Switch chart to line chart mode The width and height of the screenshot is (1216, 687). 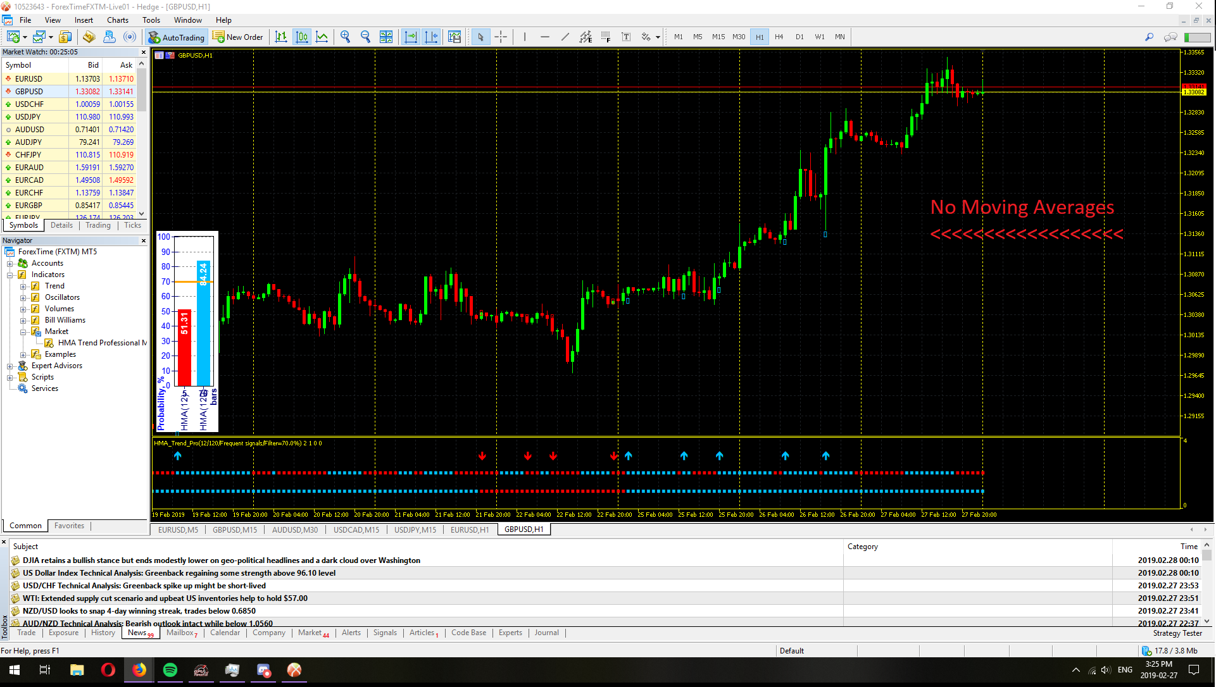(x=322, y=37)
